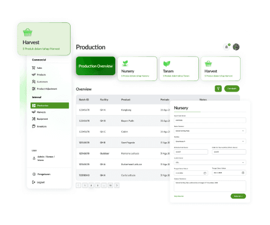The height and width of the screenshot is (225, 270).
Task: Click the Products icon in sidebar
Action: click(x=34, y=75)
